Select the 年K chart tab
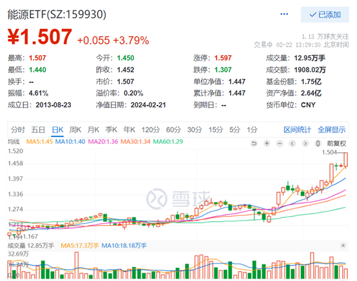Viewport: 357px width, 281px height. point(130,130)
